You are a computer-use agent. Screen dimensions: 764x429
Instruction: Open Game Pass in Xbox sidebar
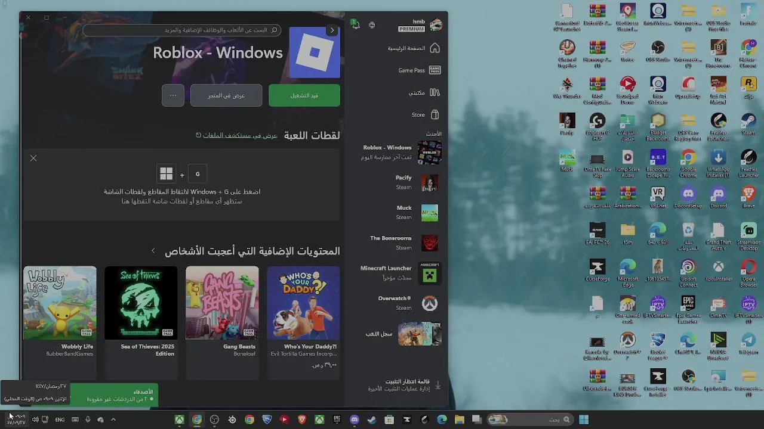click(x=419, y=70)
